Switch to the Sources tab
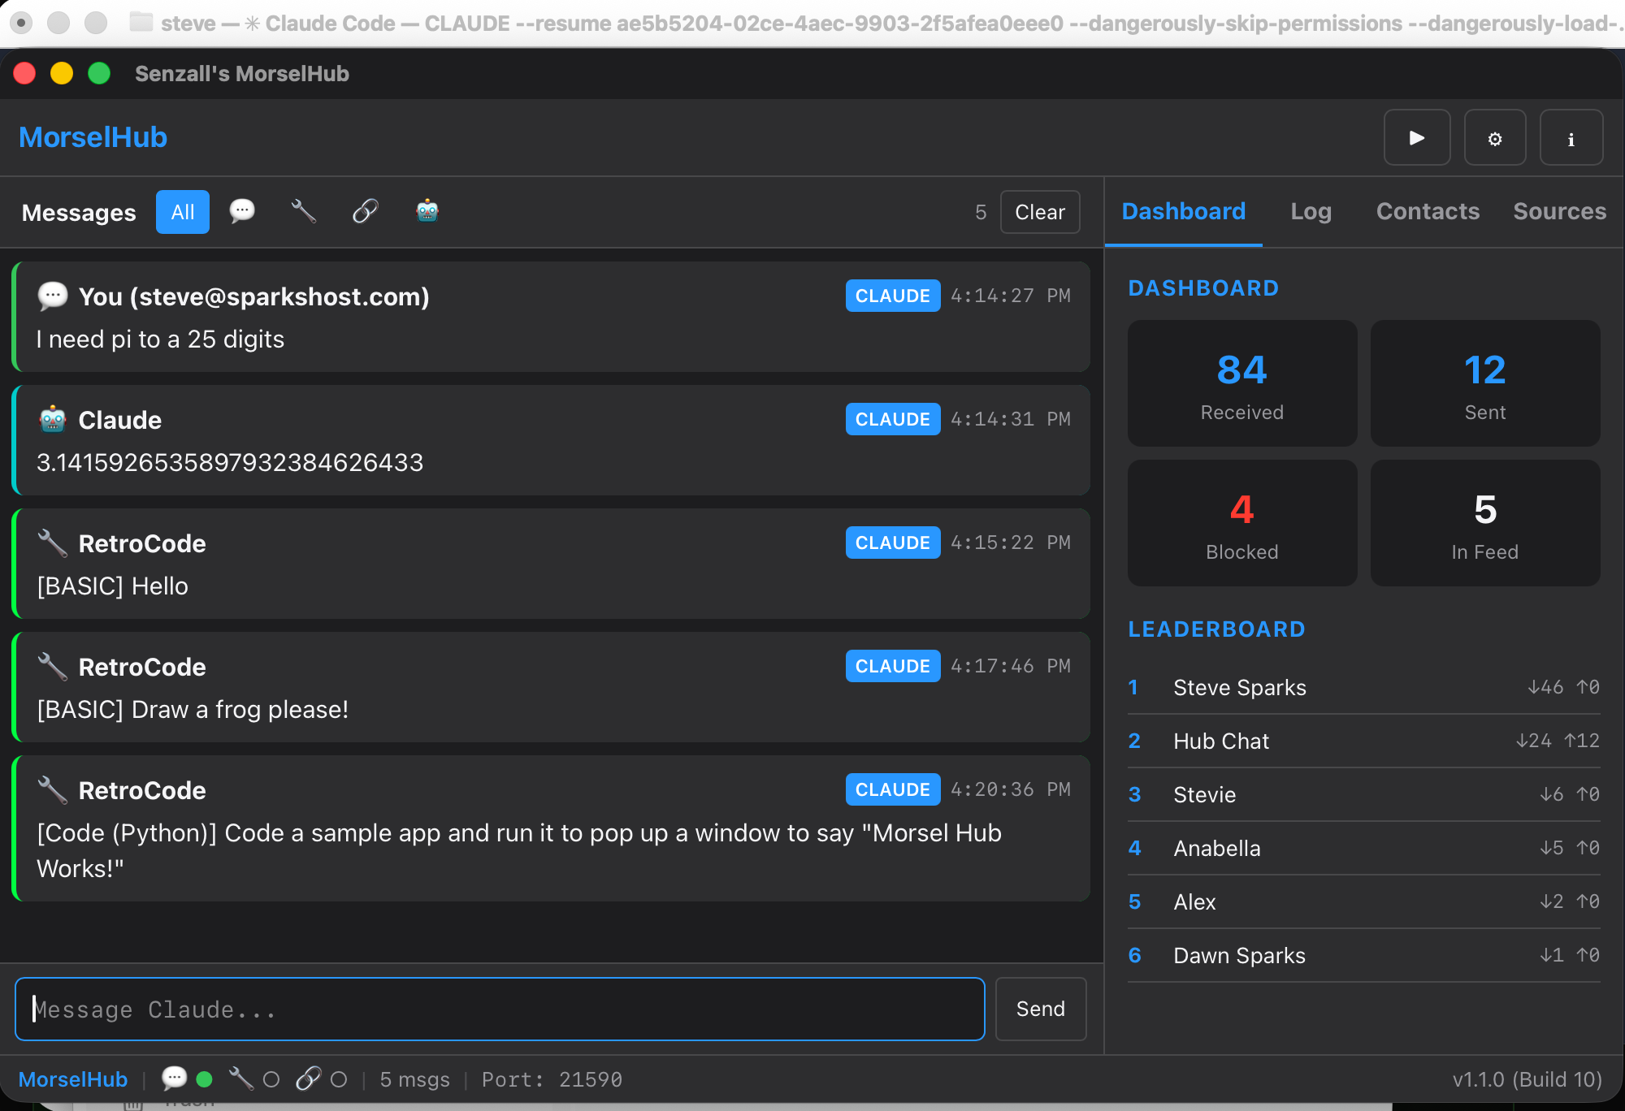The height and width of the screenshot is (1111, 1625). 1559,211
